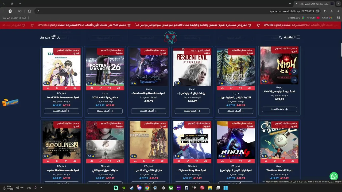Image resolution: width=342 pixels, height=192 pixels.
Task: Open Digimon Story Time product title
Action: [x=191, y=170]
